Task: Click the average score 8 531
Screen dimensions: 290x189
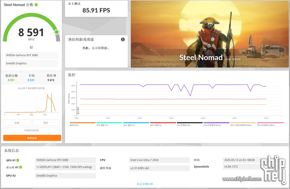Action: coord(31,80)
